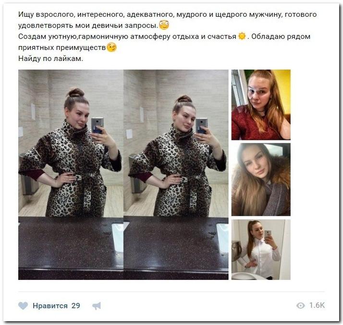Screen dimensions: 343x325
Task: Click the sun emoji after счастья
Action: point(242,36)
